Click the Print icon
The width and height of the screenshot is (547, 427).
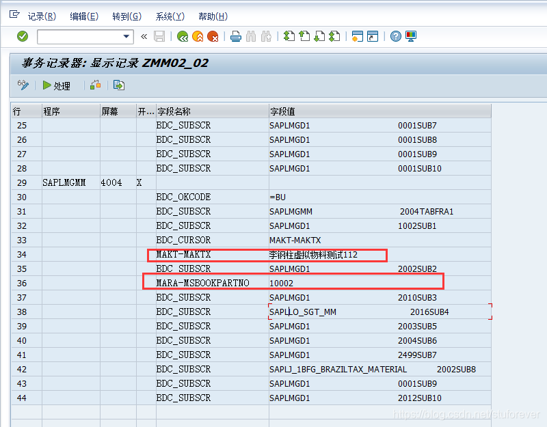click(236, 36)
